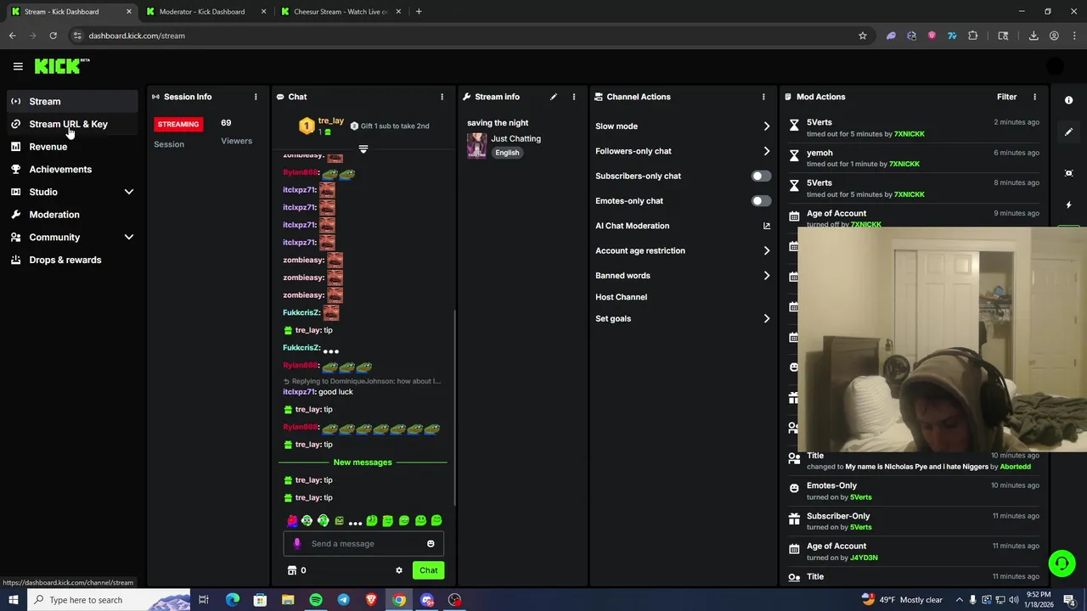The image size is (1087, 611).
Task: Switch to Moderator - Kick Dashboard tab
Action: tap(204, 12)
